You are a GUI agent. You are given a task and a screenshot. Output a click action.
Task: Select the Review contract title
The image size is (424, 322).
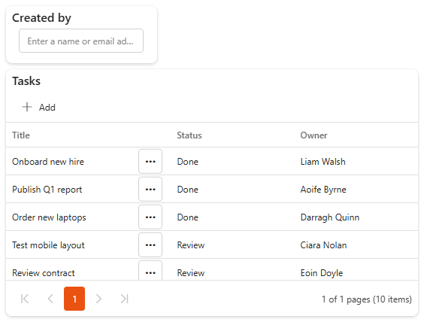pyautogui.click(x=44, y=273)
